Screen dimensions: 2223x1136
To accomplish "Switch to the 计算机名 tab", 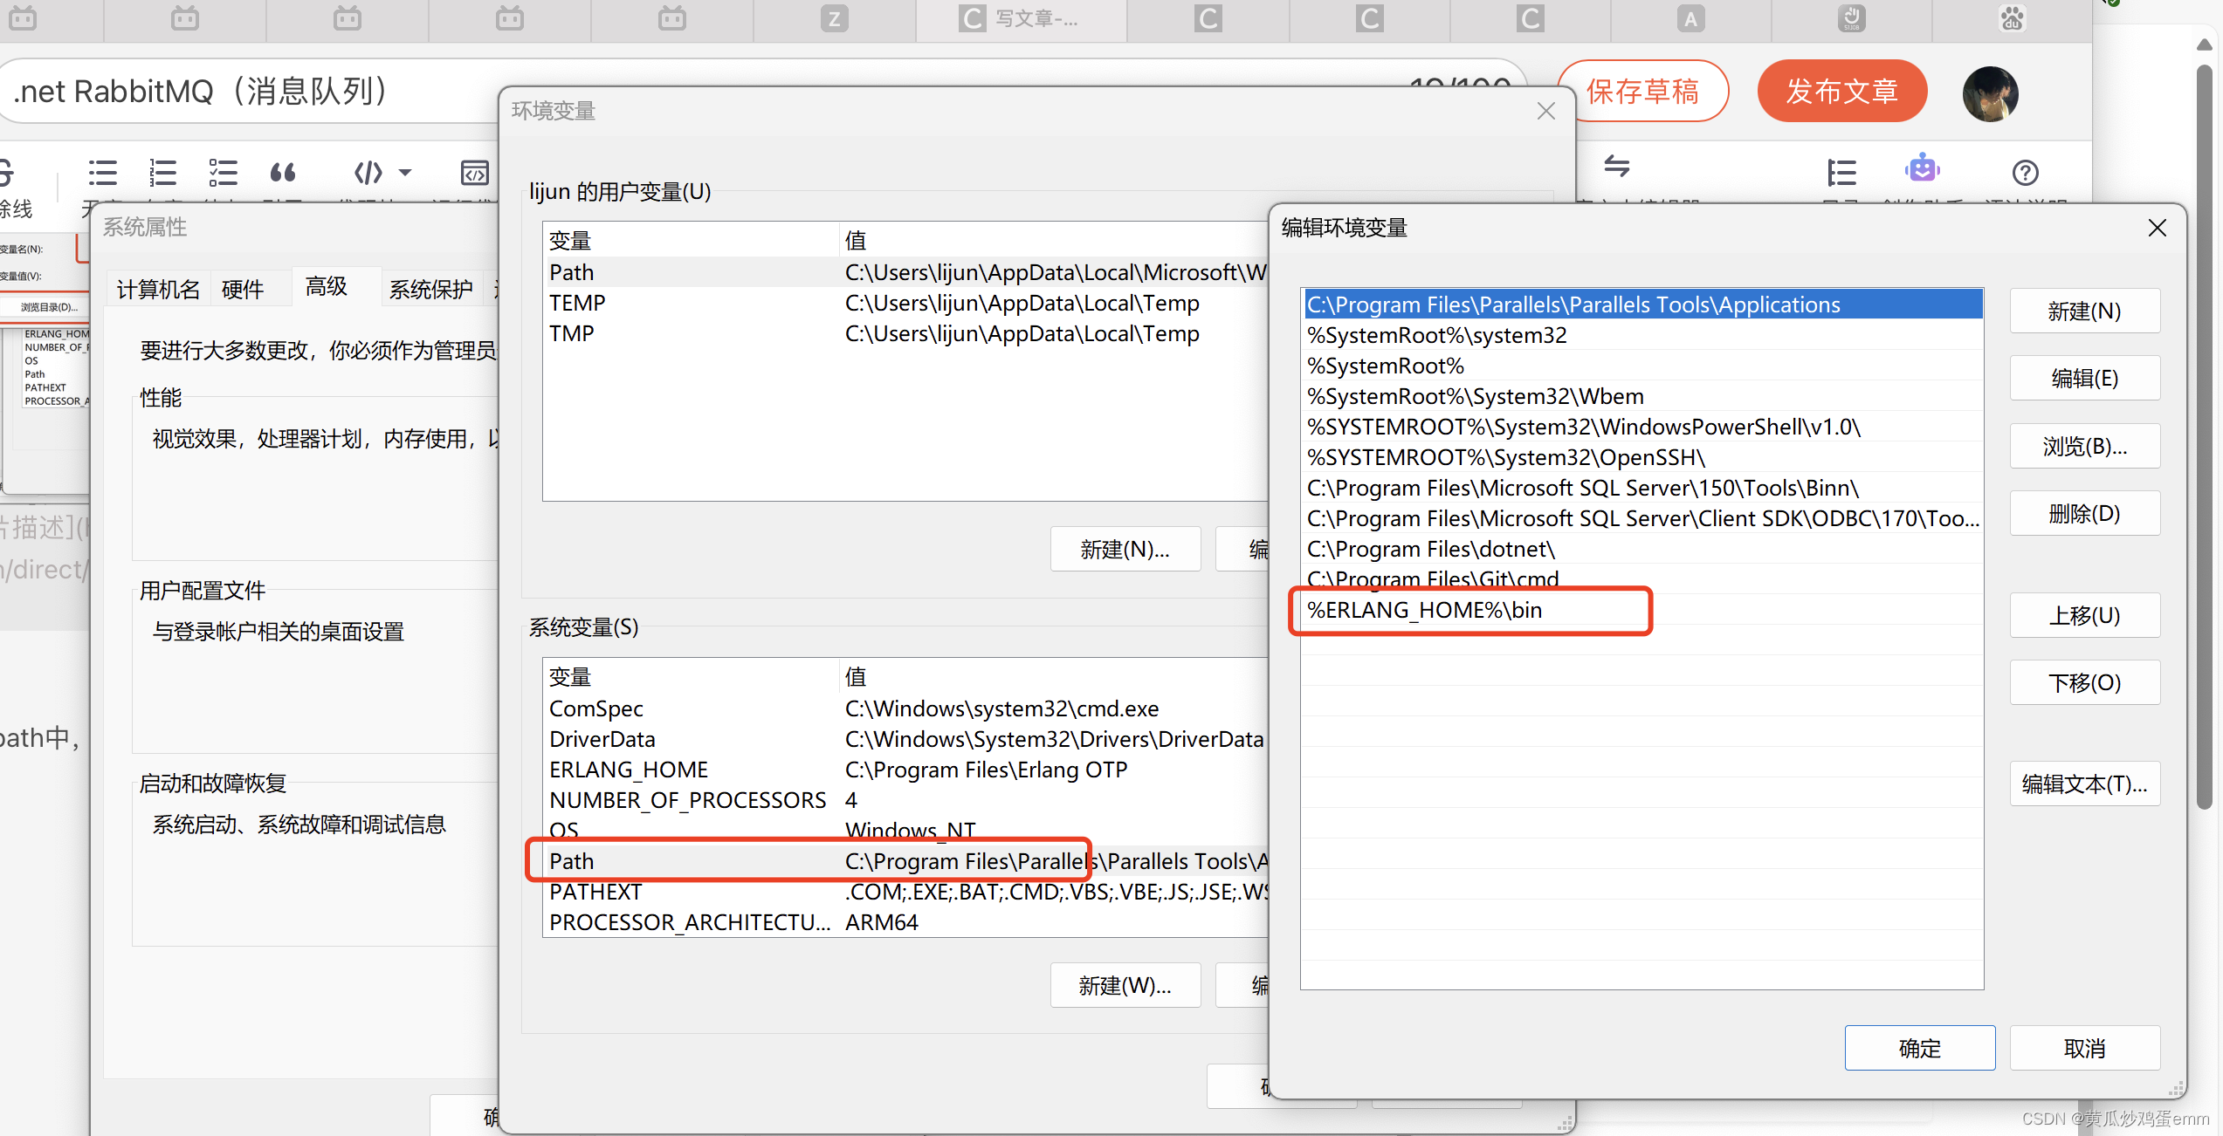I will coord(158,289).
